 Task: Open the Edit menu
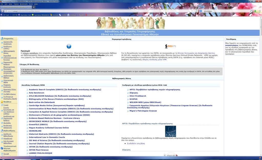(6, 4)
